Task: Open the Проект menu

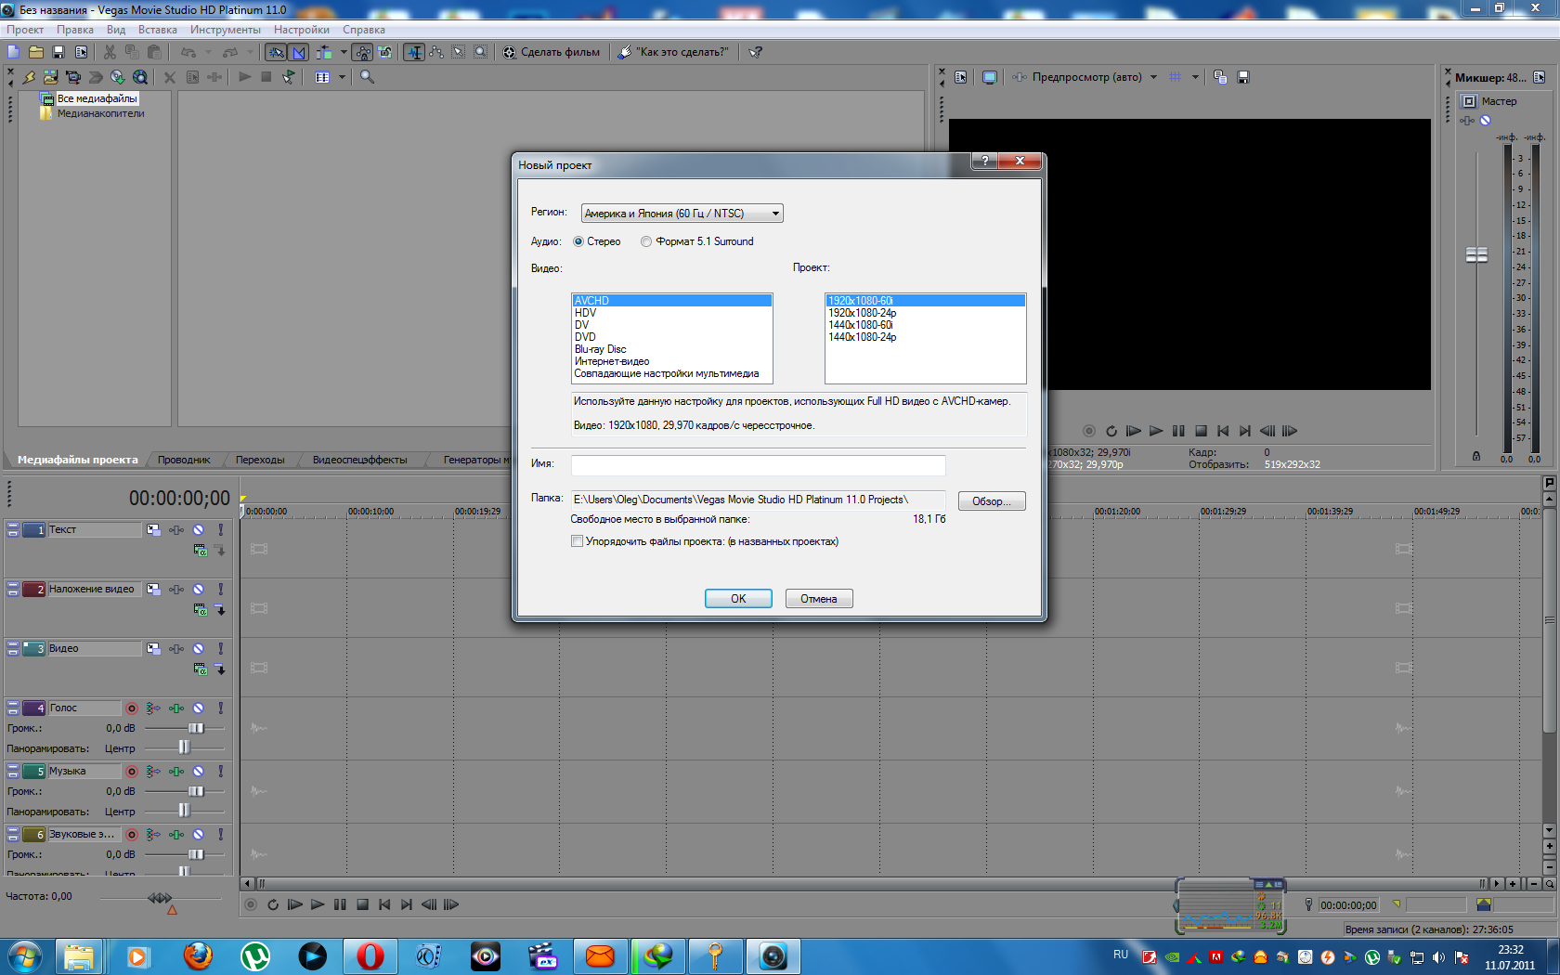Action: (25, 30)
